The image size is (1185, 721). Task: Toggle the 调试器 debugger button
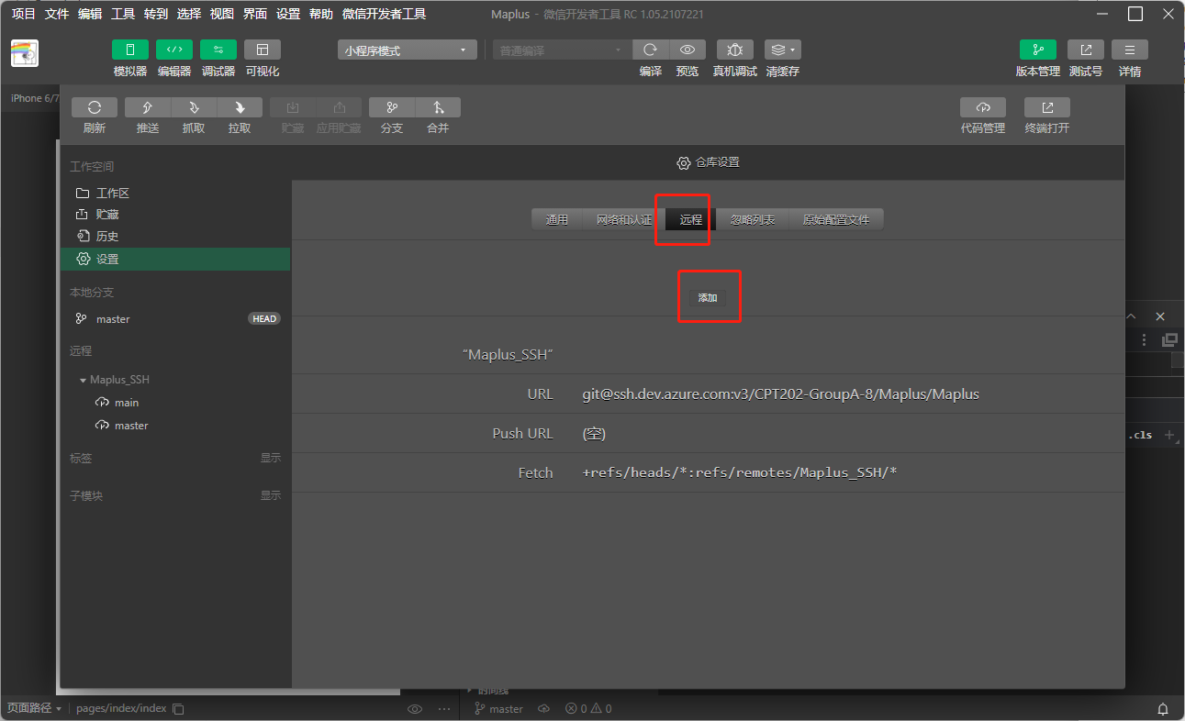coord(218,50)
